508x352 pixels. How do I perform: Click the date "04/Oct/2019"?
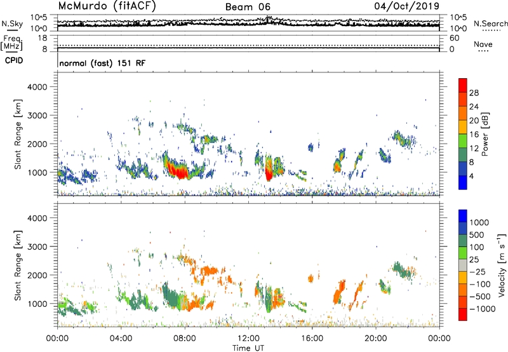[407, 6]
